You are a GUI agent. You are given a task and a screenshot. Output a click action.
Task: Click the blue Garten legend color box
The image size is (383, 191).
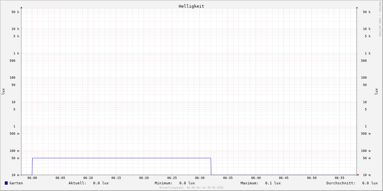[x=6, y=183]
